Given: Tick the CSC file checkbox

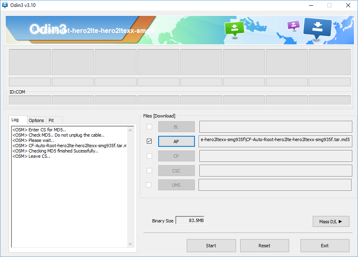Looking at the screenshot, I should [x=149, y=171].
